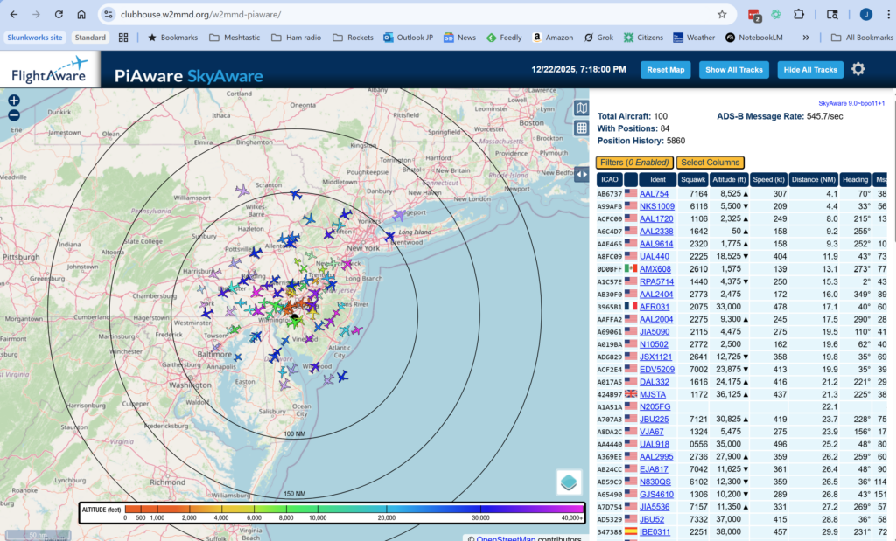Toggle the sidebar with the double-arrow button
This screenshot has height=541, width=896.
click(x=581, y=174)
